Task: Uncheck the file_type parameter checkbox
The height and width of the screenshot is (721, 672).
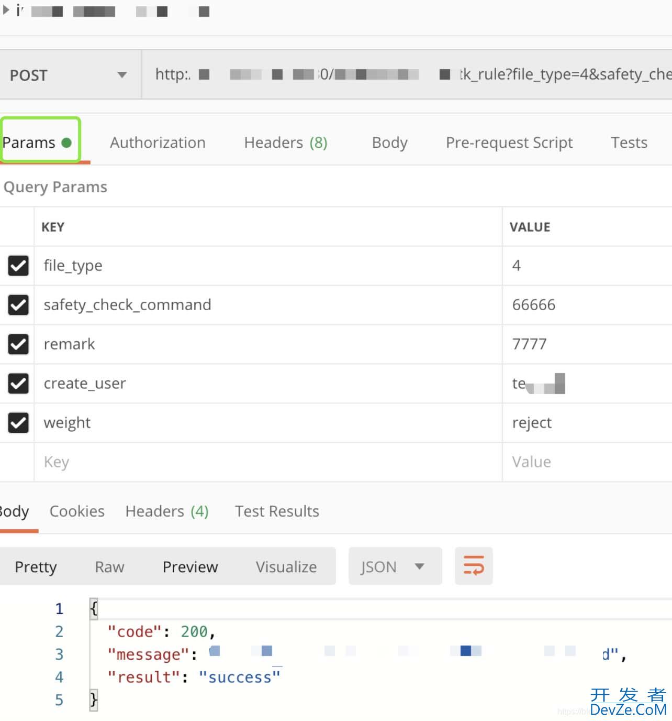Action: (18, 266)
